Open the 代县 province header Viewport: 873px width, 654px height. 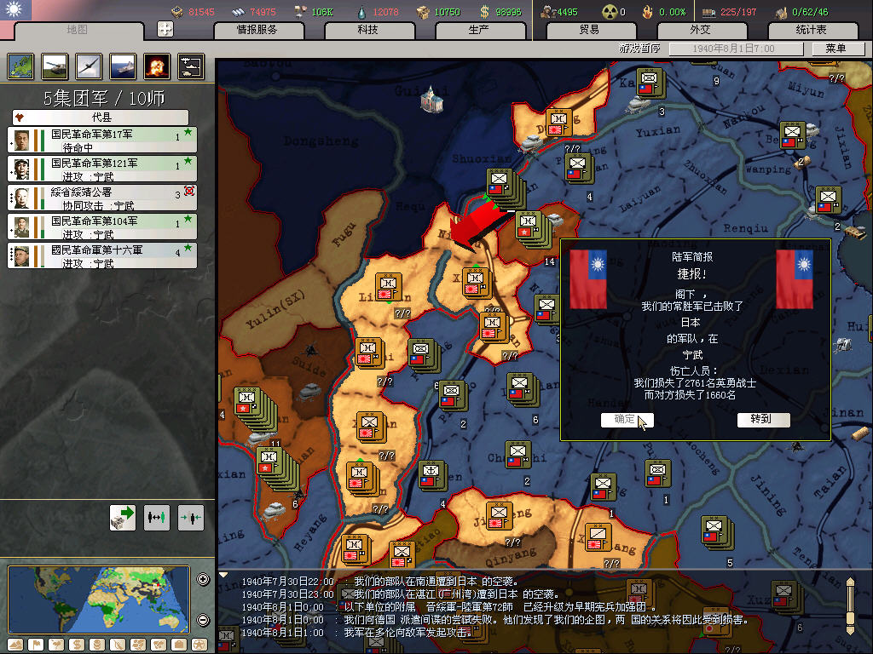coord(101,117)
